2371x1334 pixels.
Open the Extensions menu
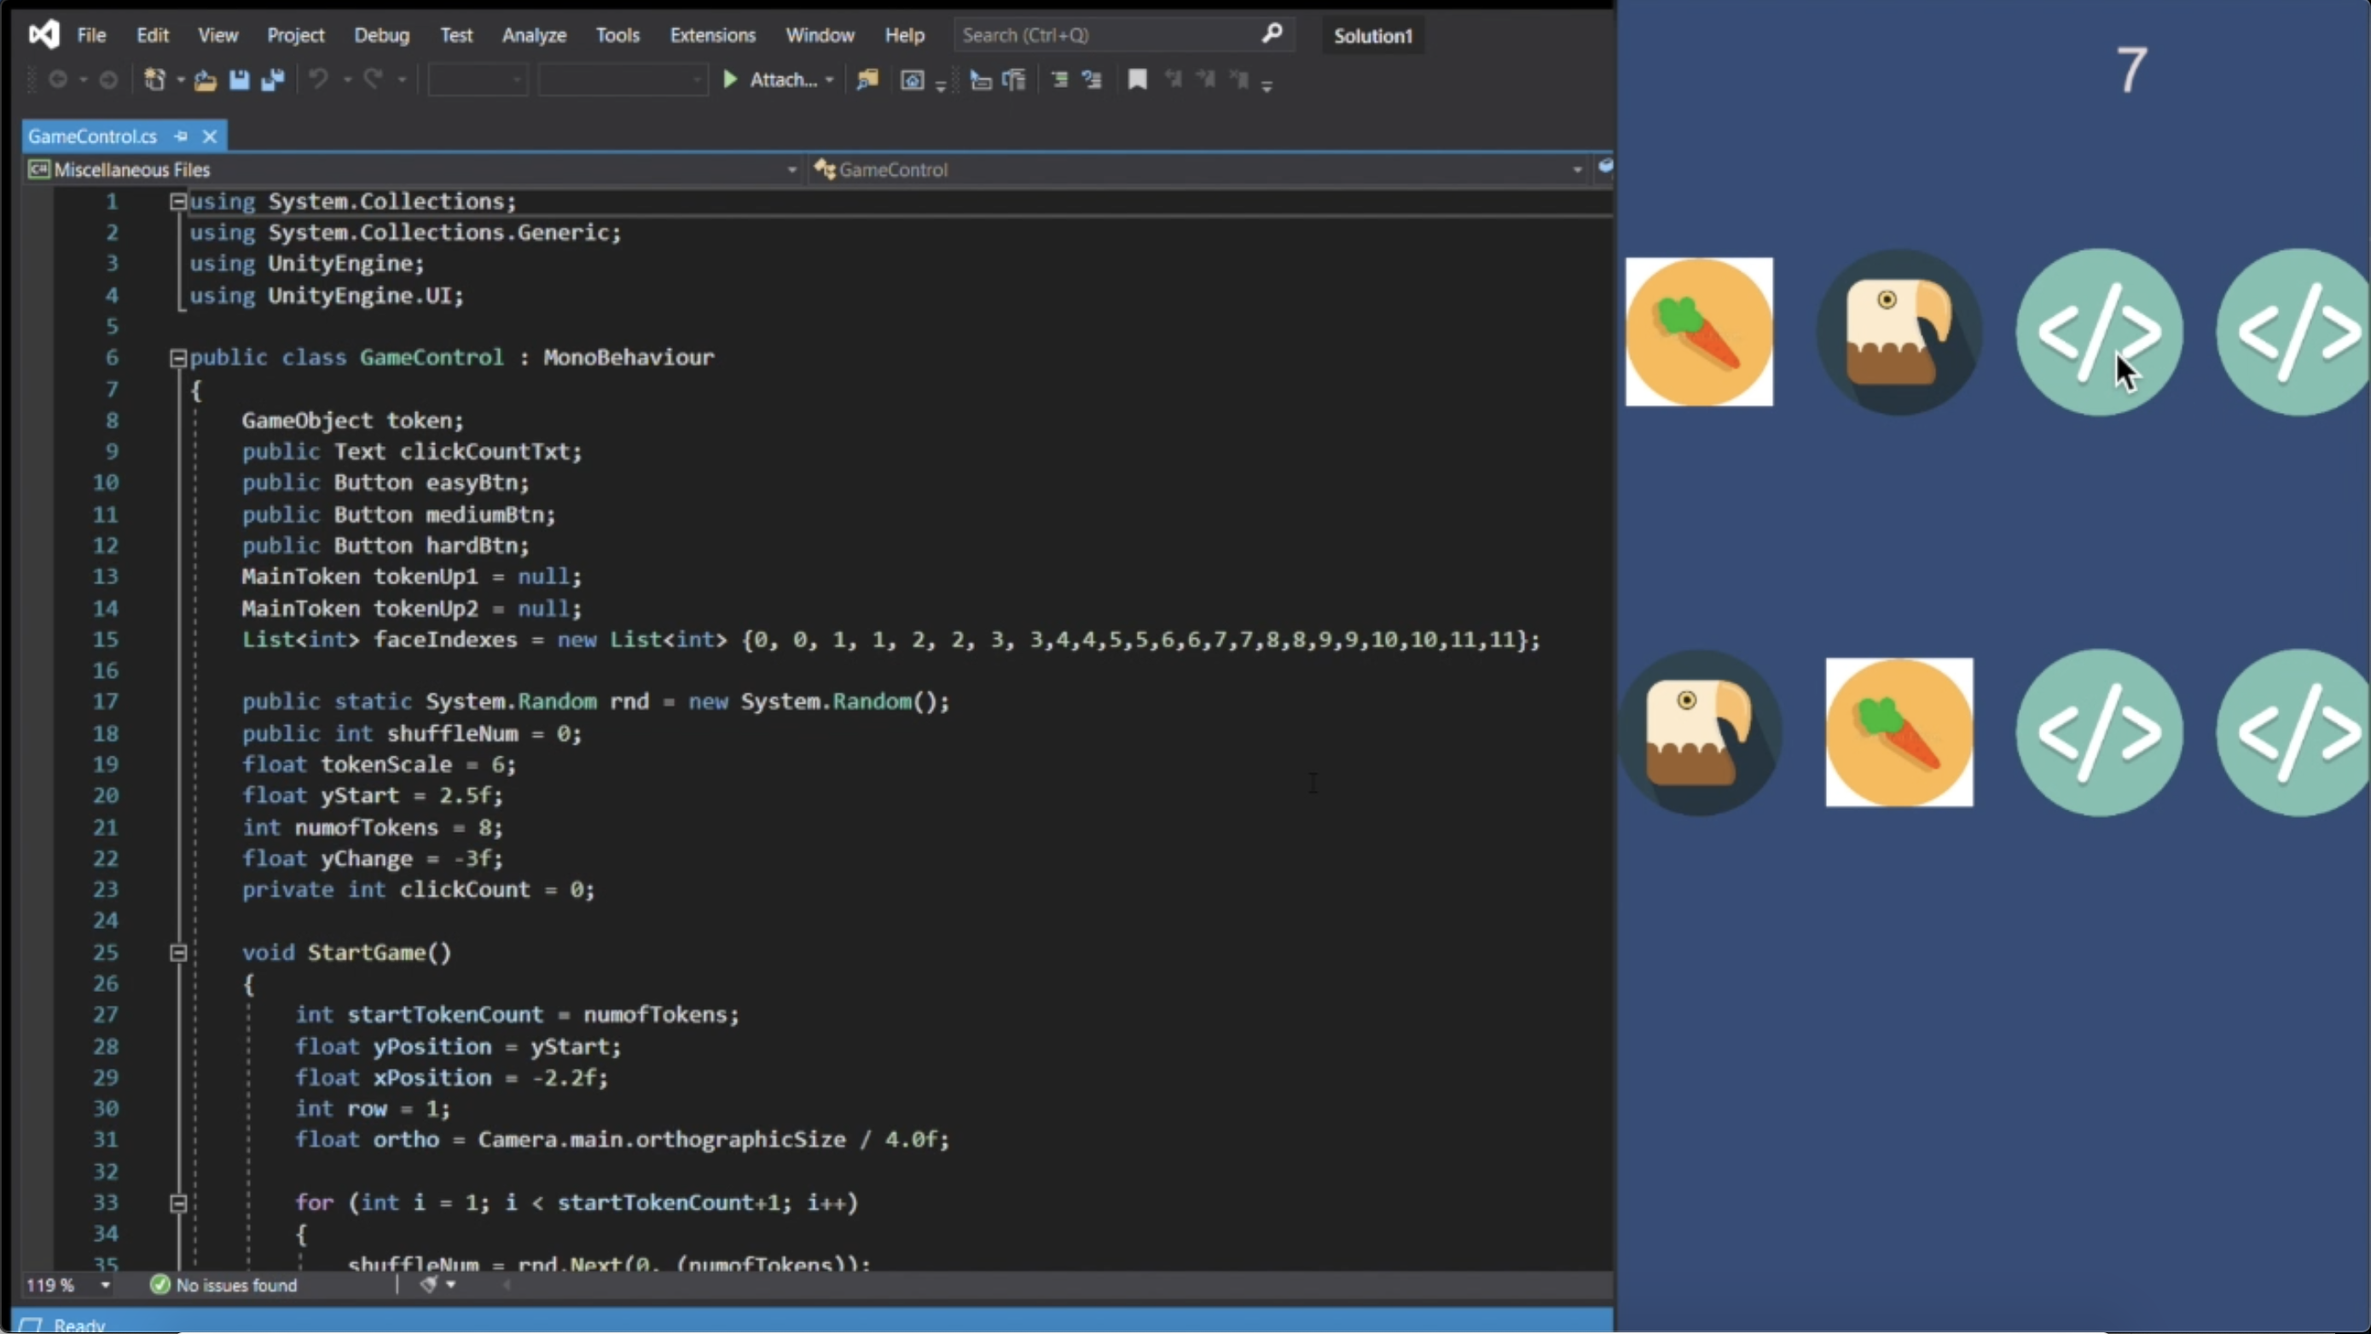click(x=712, y=35)
